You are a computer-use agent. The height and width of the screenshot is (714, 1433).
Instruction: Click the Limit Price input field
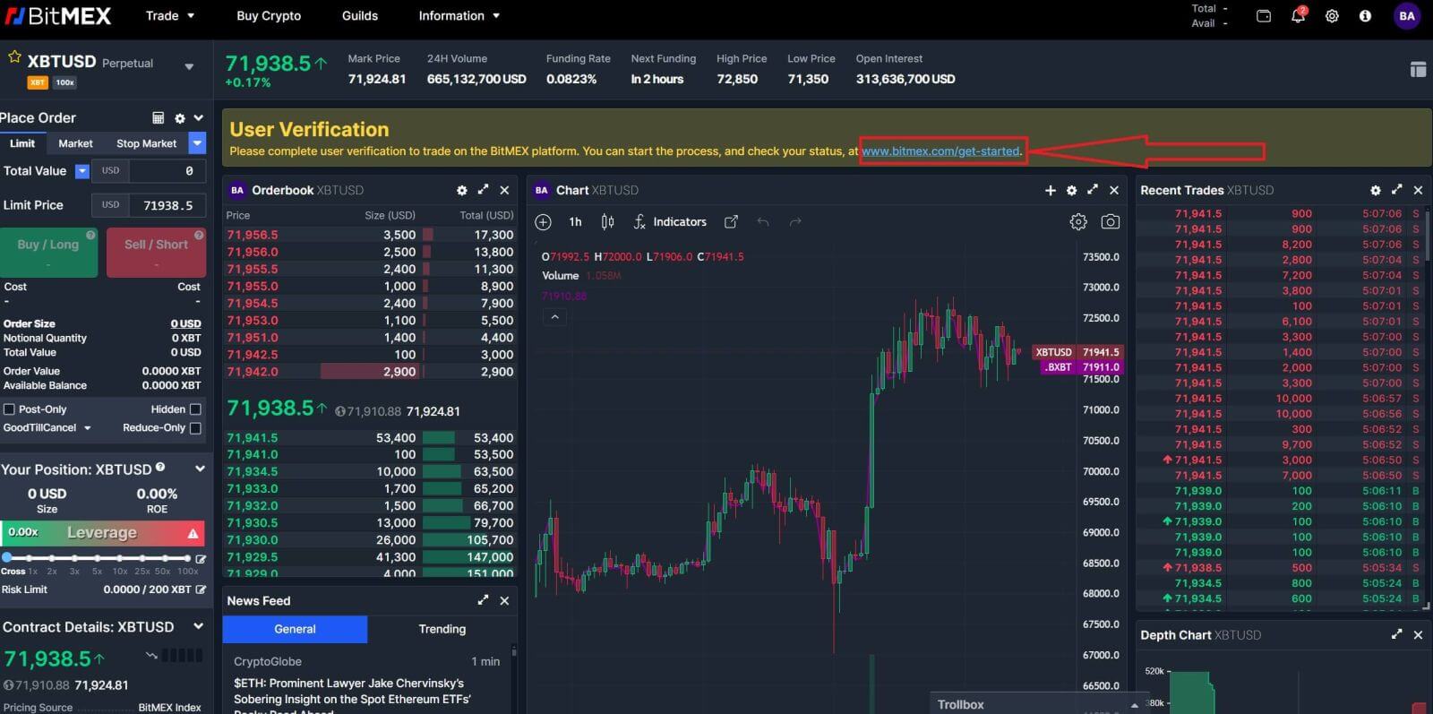pyautogui.click(x=167, y=205)
